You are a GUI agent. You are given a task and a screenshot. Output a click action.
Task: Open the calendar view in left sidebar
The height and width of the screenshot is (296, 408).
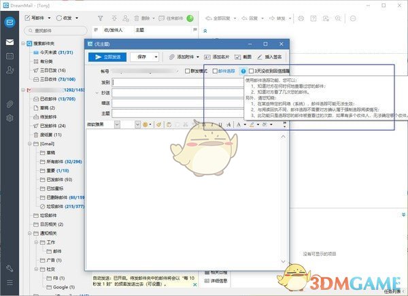coord(10,56)
